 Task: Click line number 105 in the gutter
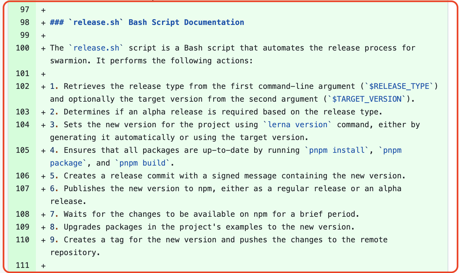point(22,150)
